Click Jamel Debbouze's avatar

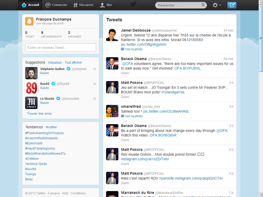[112, 35]
